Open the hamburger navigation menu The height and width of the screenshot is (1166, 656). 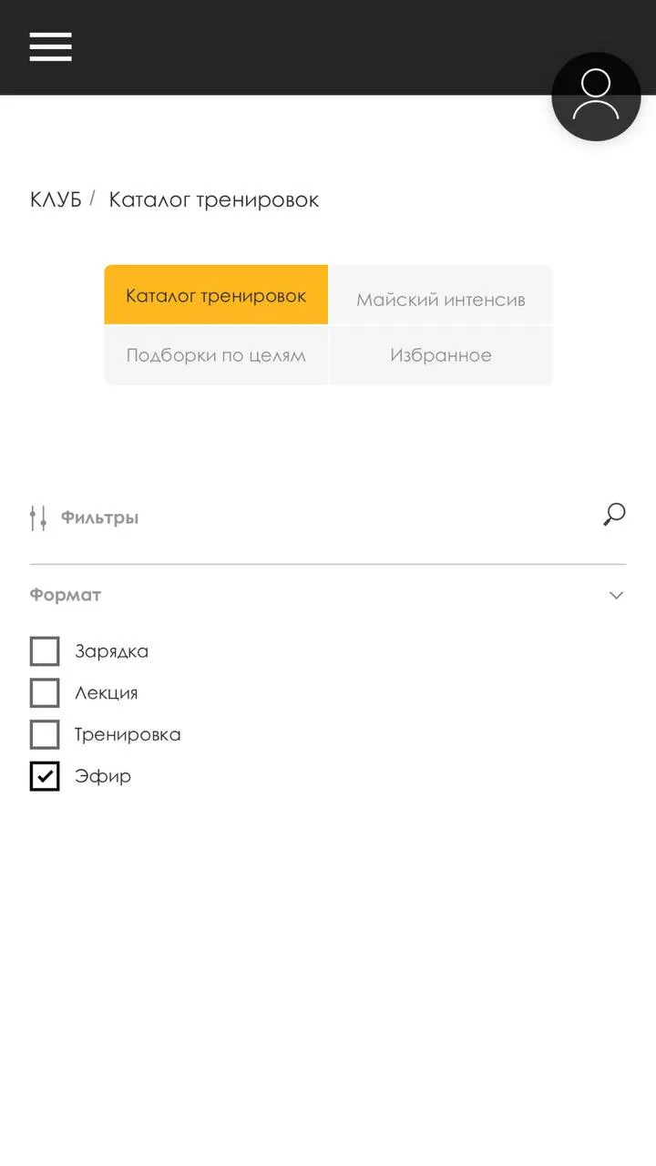tap(50, 46)
